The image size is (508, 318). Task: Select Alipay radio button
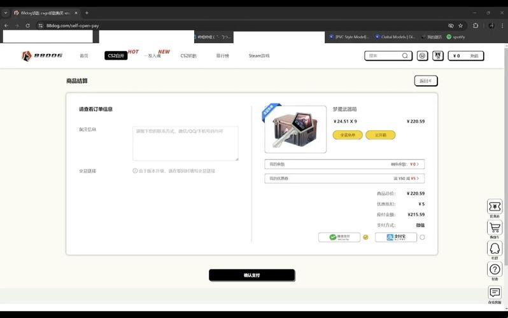pyautogui.click(x=422, y=237)
